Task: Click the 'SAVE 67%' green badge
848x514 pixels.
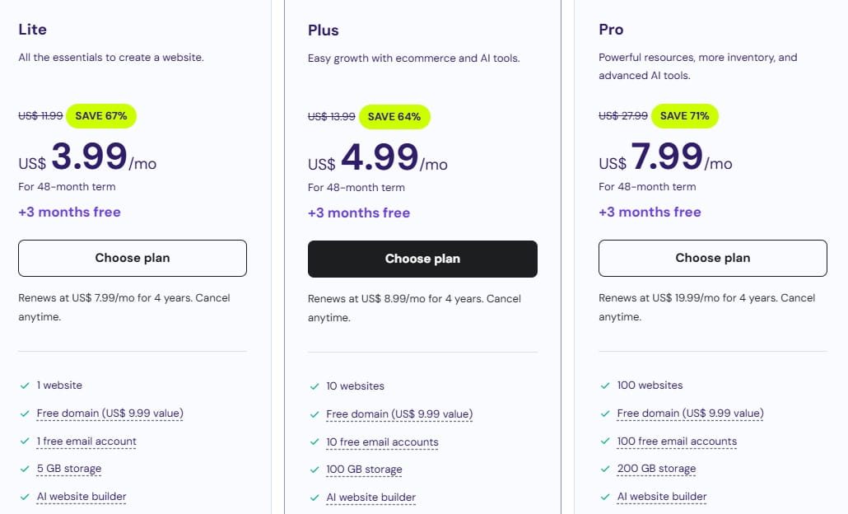Action: [101, 115]
